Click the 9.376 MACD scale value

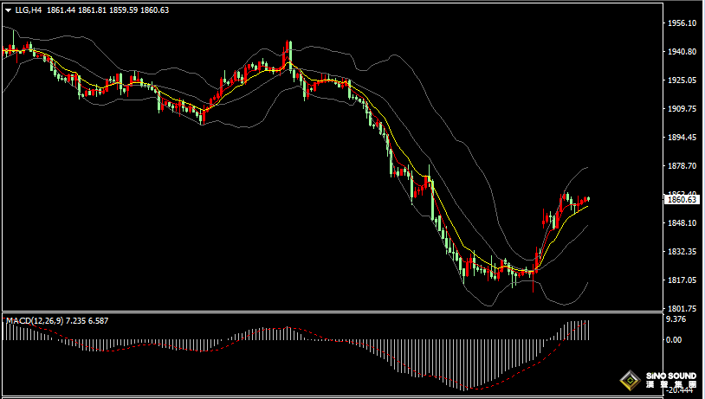click(676, 319)
